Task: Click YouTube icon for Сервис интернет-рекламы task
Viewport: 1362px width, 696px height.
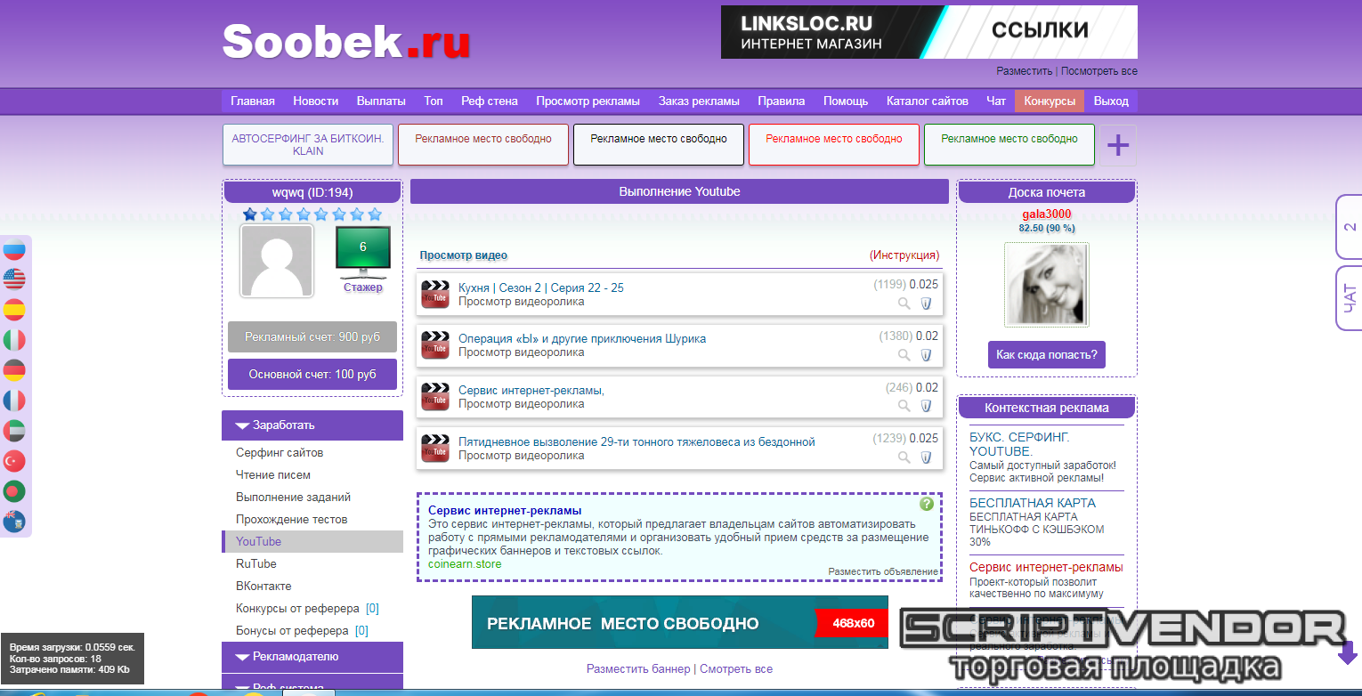Action: (x=435, y=397)
